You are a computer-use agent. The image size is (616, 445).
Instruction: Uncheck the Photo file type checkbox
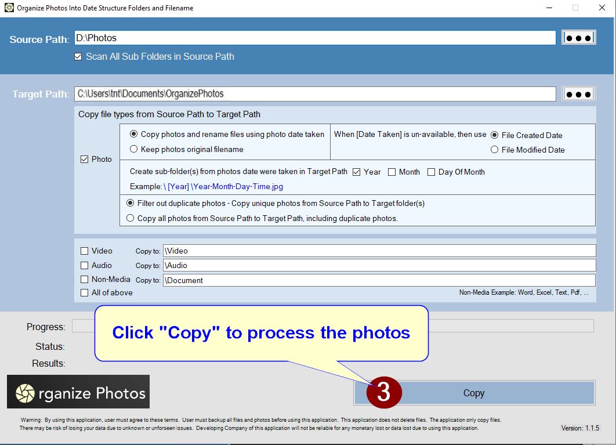85,160
